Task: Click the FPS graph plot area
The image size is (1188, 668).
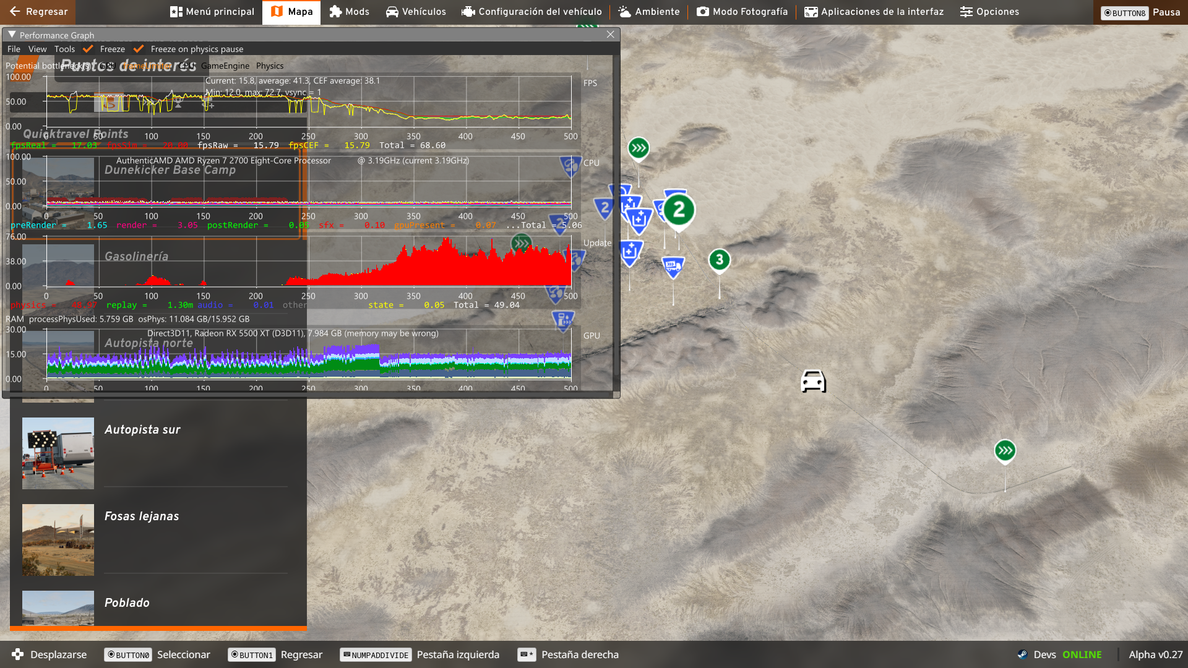Action: coord(309,101)
